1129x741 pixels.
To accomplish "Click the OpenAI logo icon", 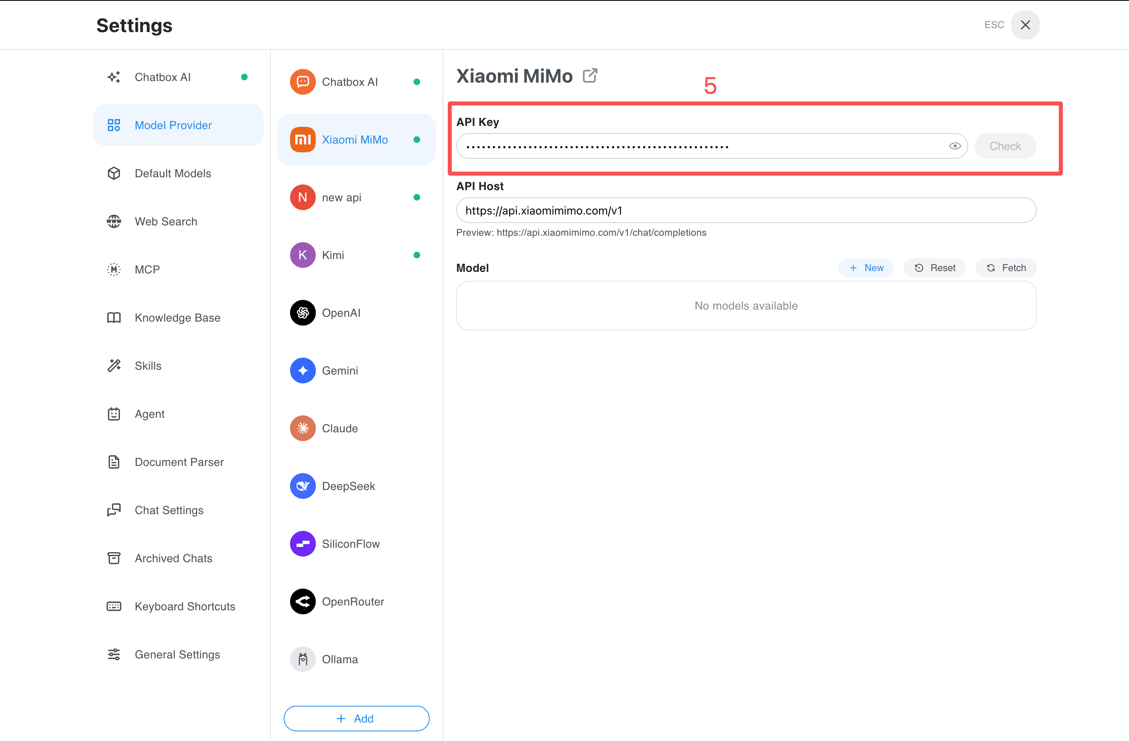I will point(303,313).
